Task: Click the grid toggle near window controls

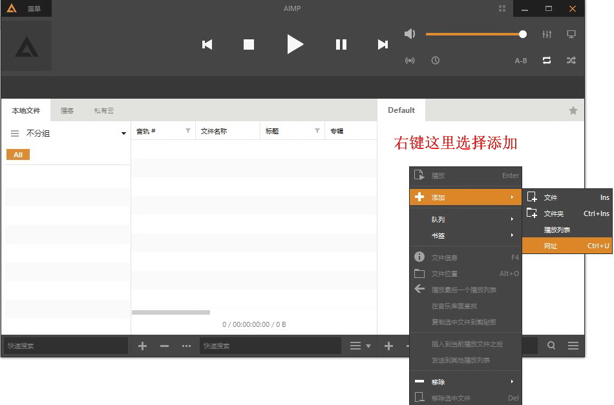Action: coord(502,8)
